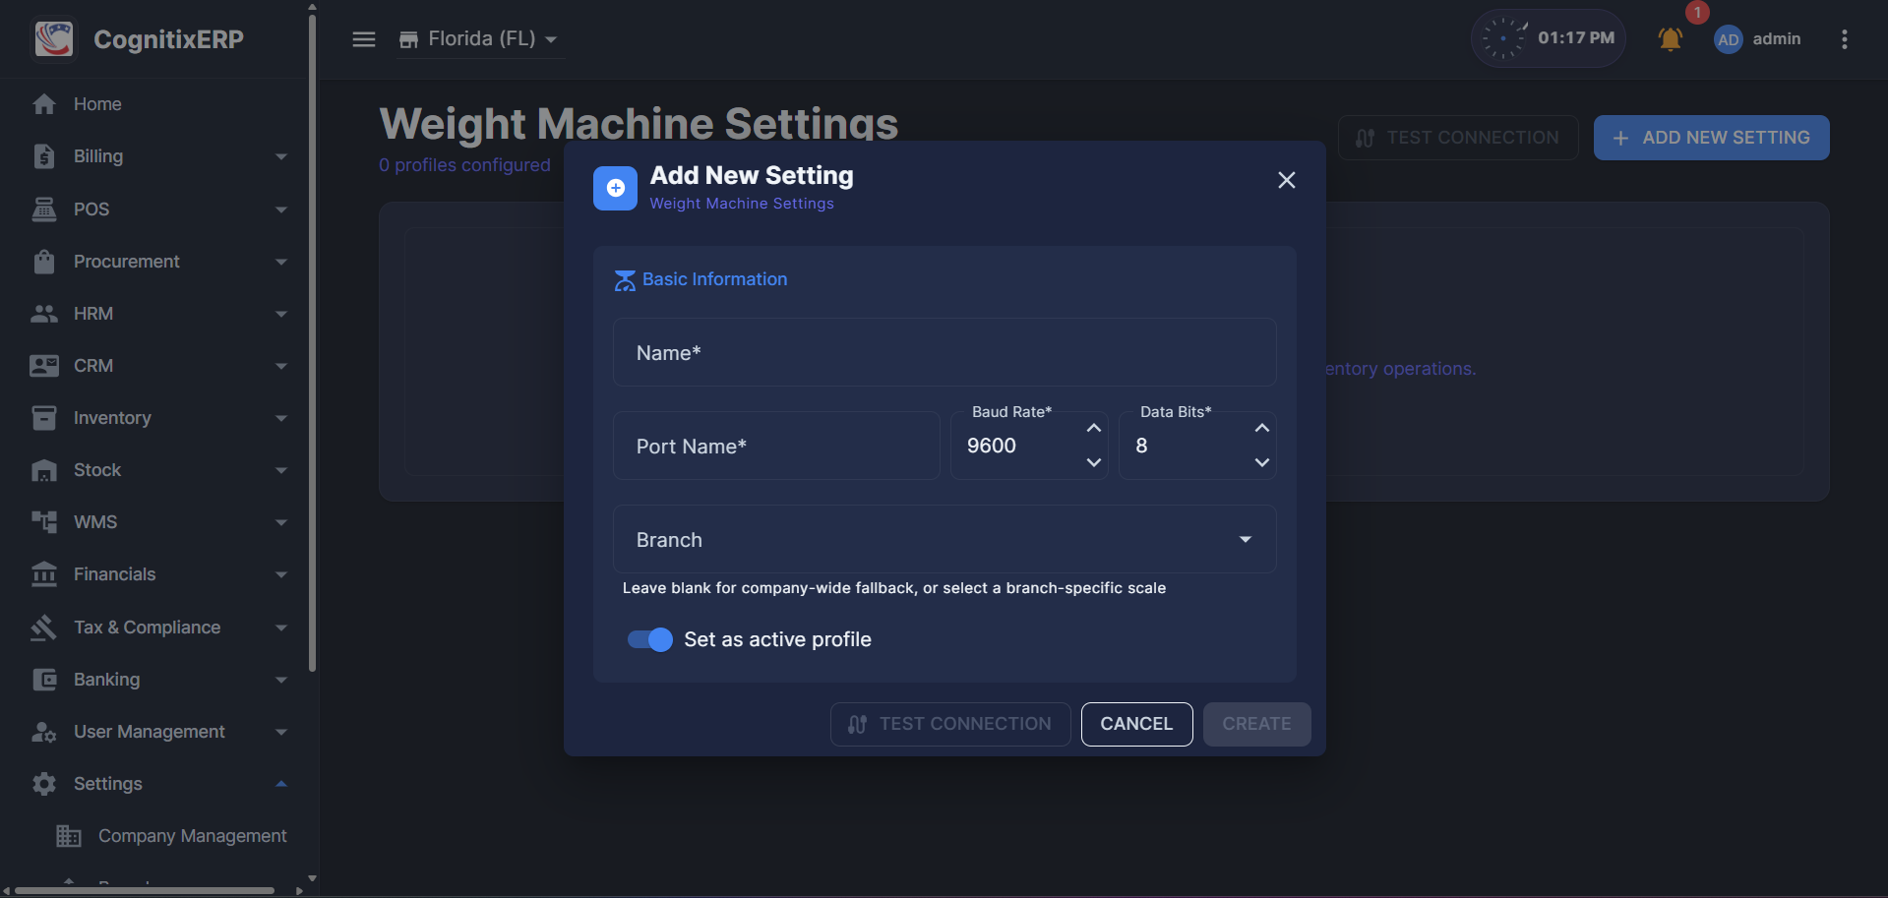Click the CREATE button

1256,724
